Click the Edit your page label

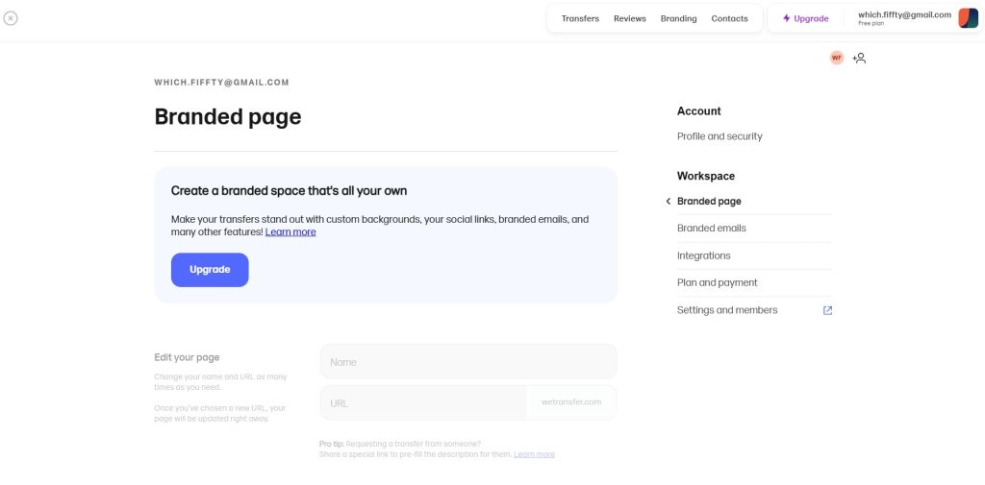point(187,357)
